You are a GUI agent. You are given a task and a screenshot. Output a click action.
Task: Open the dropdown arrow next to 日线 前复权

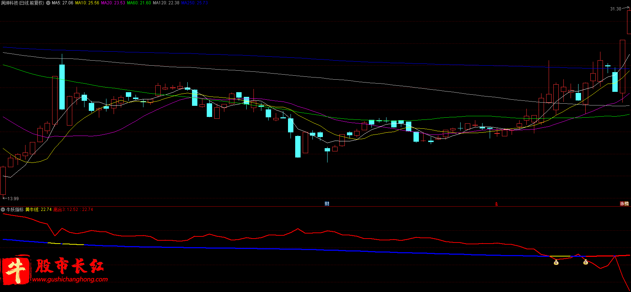pos(48,3)
